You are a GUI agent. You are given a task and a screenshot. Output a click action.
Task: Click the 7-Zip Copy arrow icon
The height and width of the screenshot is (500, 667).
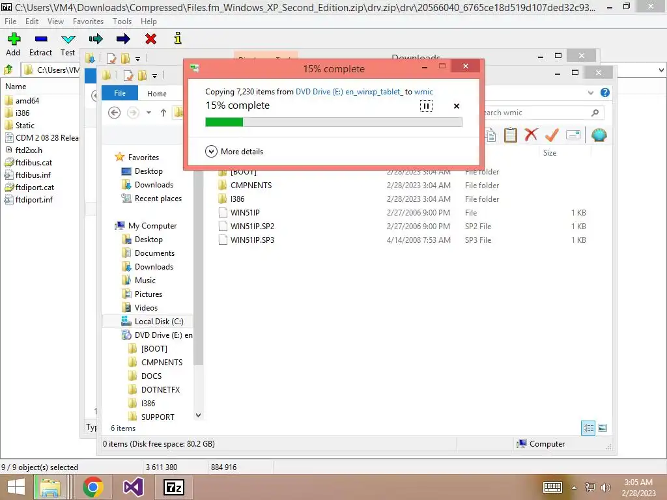[x=96, y=39]
